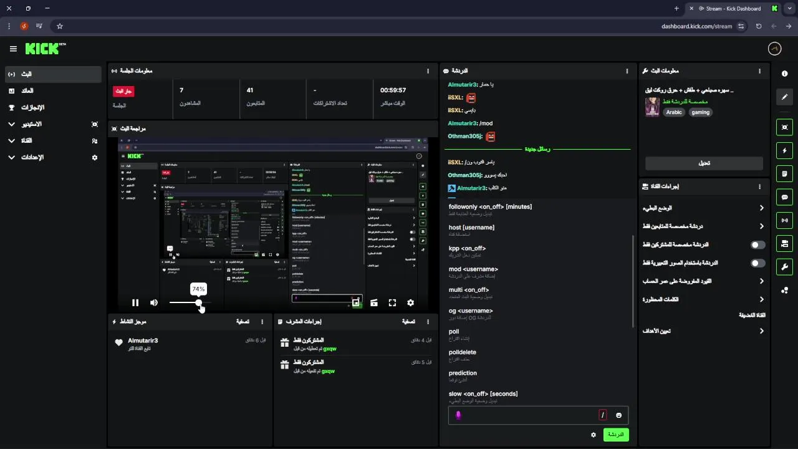798x449 pixels.
Task: Expand followers-only chat action row
Action: [x=704, y=226]
